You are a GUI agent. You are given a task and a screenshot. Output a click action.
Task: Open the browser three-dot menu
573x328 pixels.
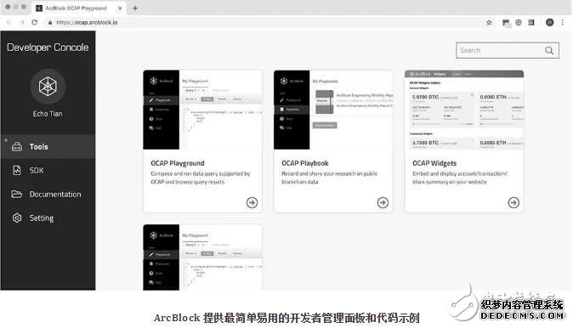(x=563, y=22)
